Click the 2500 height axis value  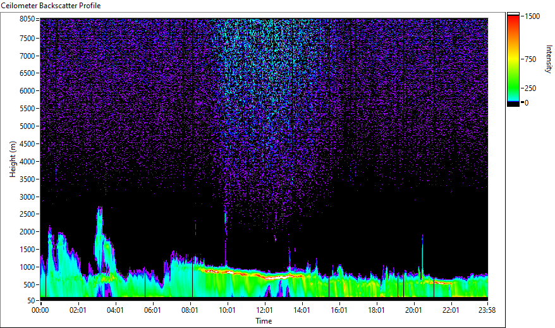point(27,214)
